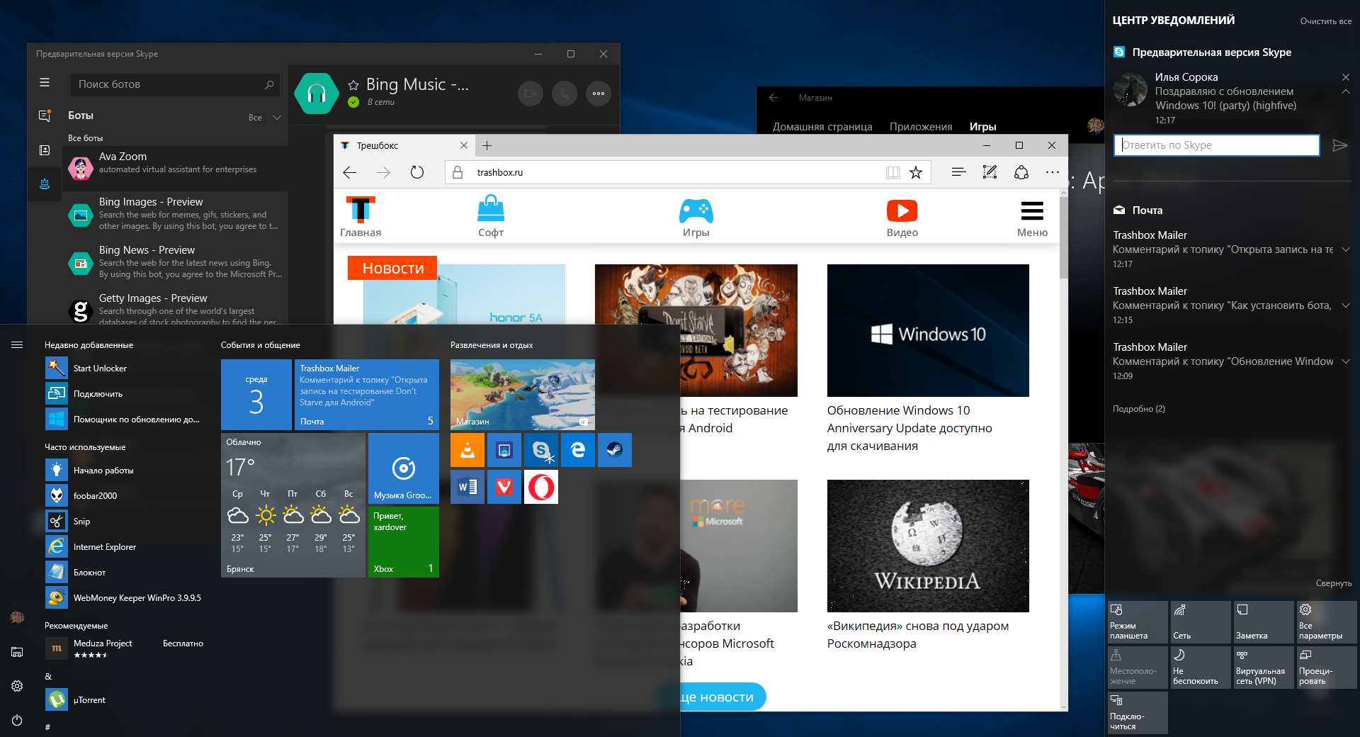Expand the 12:15 Trashbox Mailer notification
Screen dimensions: 1360x737
[x=1346, y=305]
